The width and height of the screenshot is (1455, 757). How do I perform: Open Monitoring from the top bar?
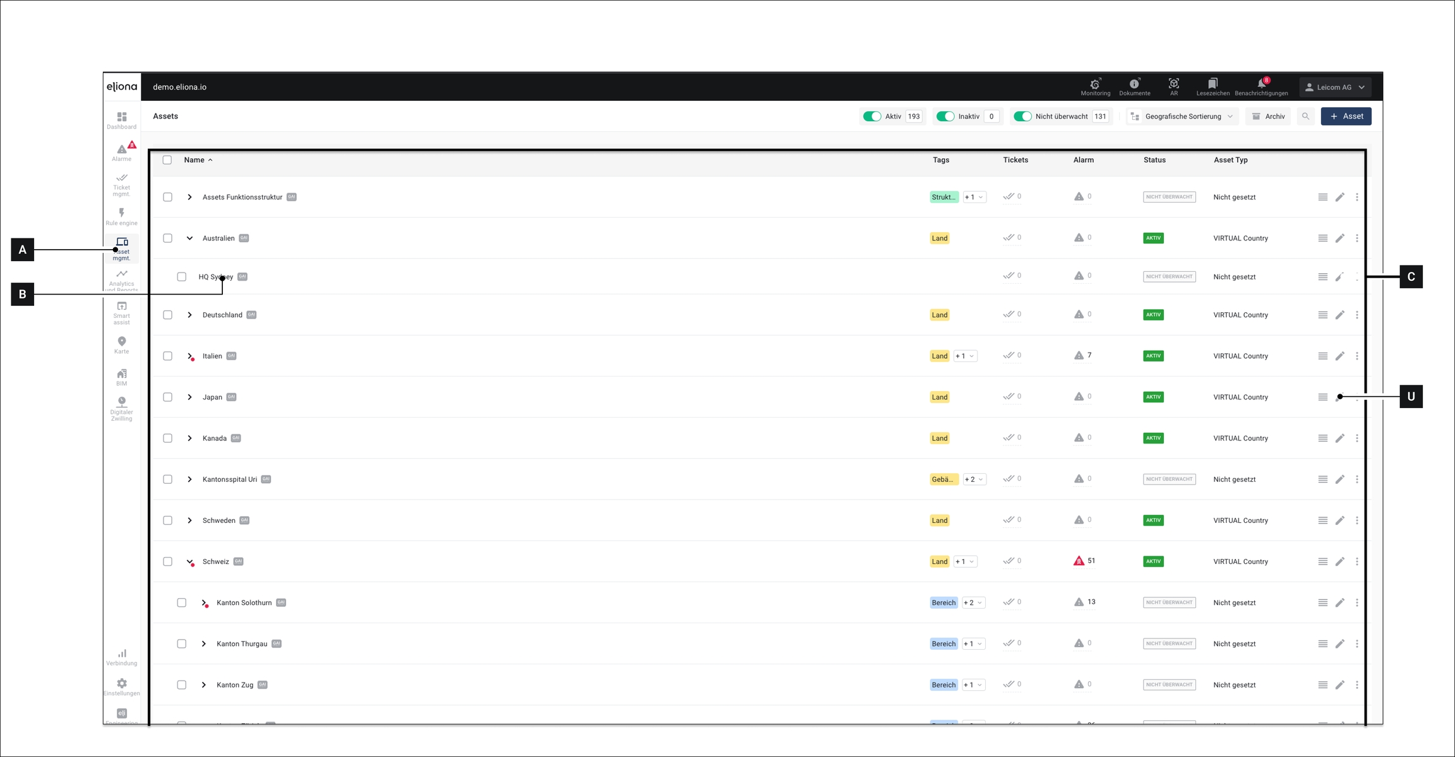[1095, 87]
